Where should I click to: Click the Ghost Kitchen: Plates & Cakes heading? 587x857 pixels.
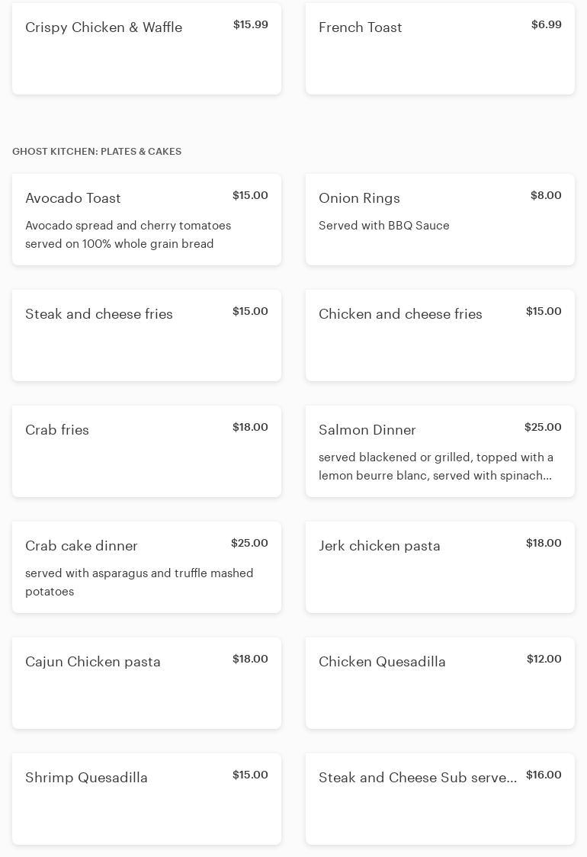(97, 152)
